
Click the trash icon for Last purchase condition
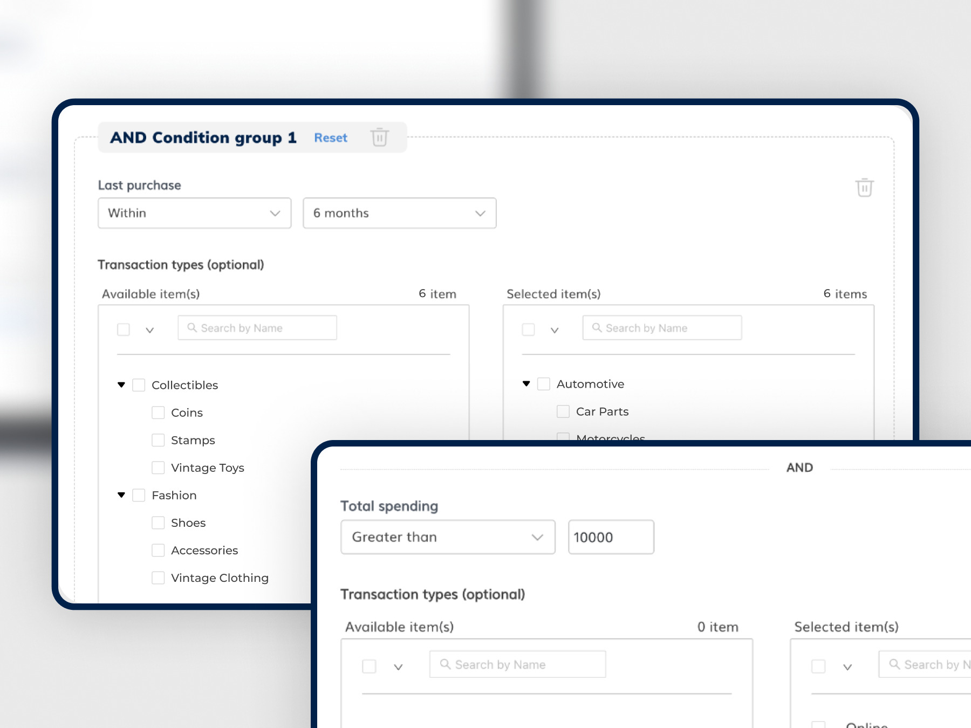864,188
